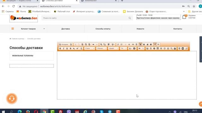Open the background color dropdown
The width and height of the screenshot is (202, 113).
point(135,49)
